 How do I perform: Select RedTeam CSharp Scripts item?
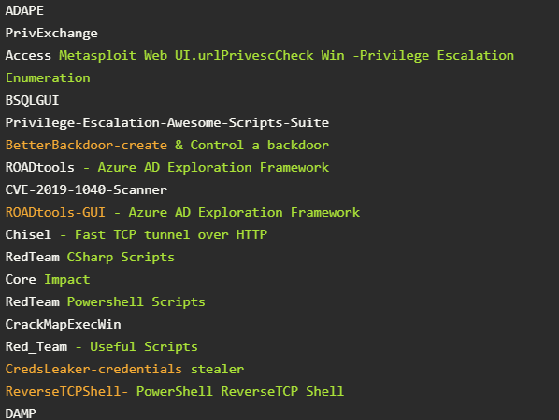point(90,258)
